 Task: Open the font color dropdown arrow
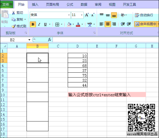pyautogui.click(x=82, y=24)
